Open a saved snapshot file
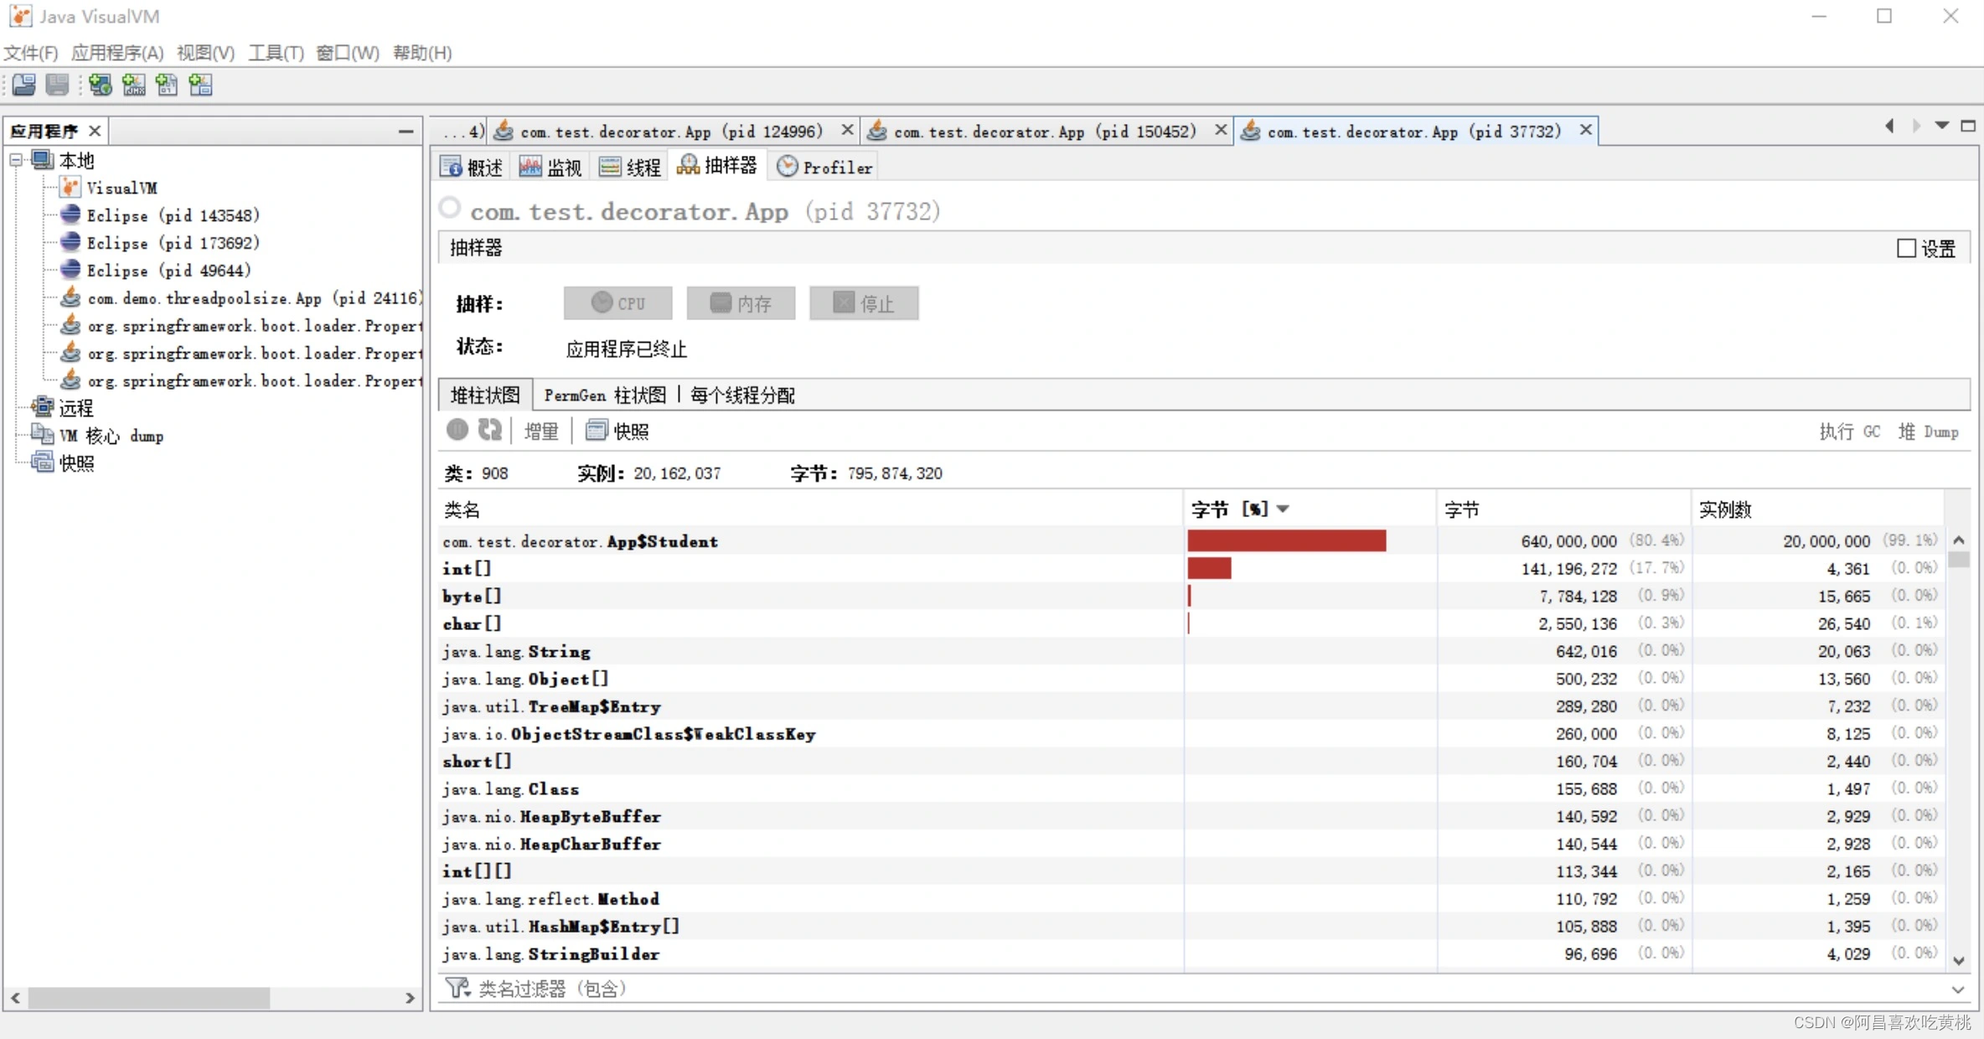The width and height of the screenshot is (1984, 1039). click(x=23, y=84)
